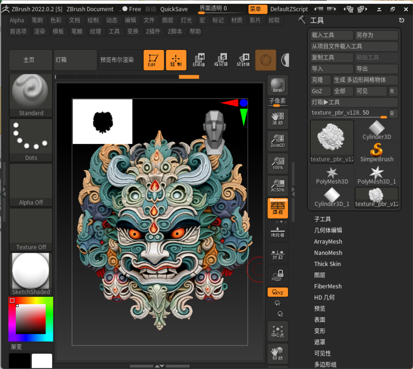Activate the Edit mode button

154,60
